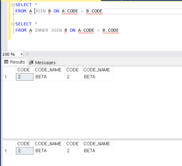The image size is (182, 166).
Task: Select CODE cell 2 in second result grid
Action: pos(24,151)
